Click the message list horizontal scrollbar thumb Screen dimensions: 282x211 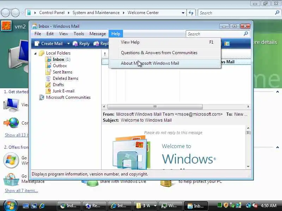click(x=155, y=107)
